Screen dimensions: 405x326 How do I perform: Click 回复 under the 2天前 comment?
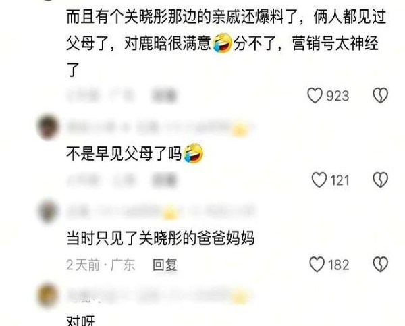pos(165,265)
